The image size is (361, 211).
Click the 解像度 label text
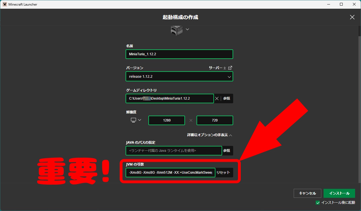point(131,112)
